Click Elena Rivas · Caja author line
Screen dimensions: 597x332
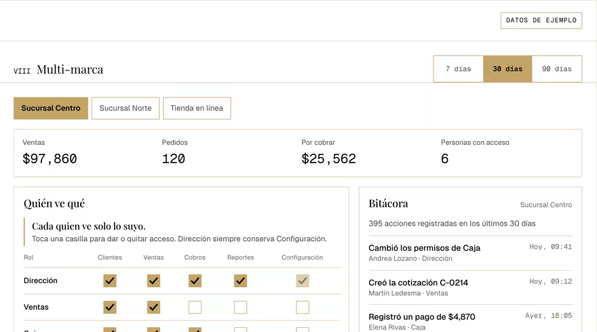(397, 327)
